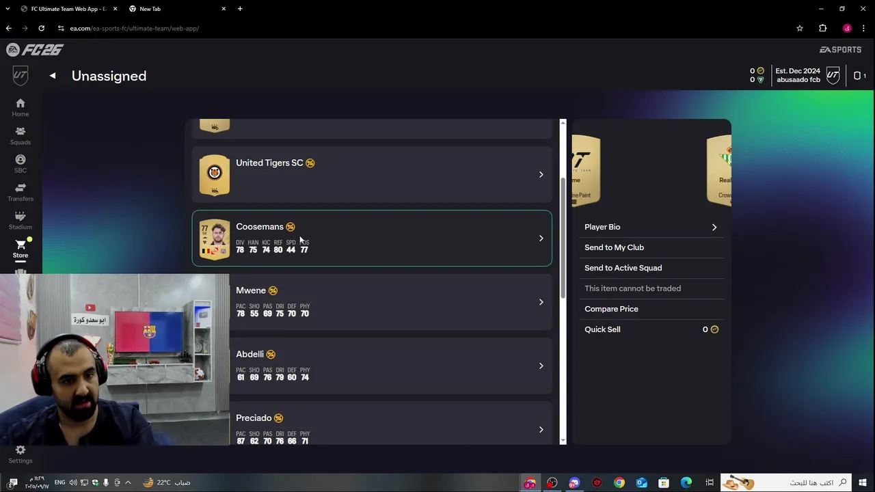The image size is (875, 492).
Task: Open the Stadium section
Action: [x=20, y=220]
